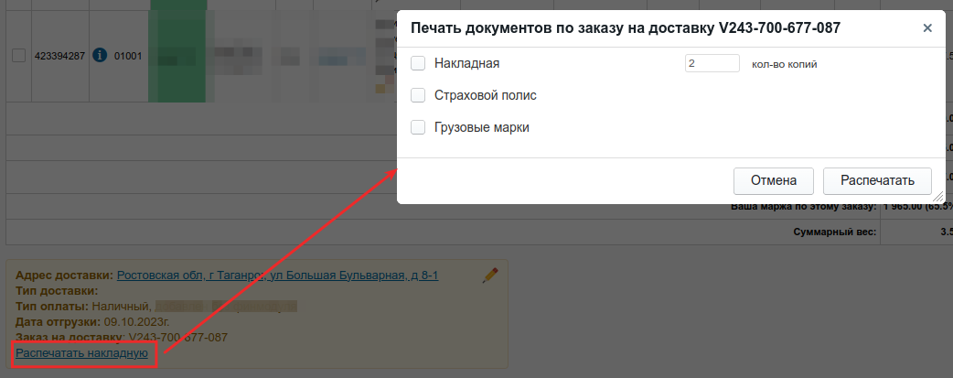
Task: Click the Распечатать button
Action: point(877,181)
